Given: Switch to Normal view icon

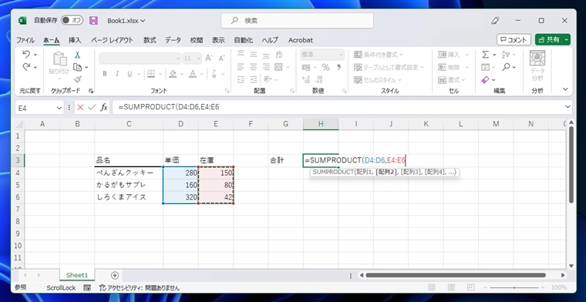Looking at the screenshot, I should click(x=432, y=287).
